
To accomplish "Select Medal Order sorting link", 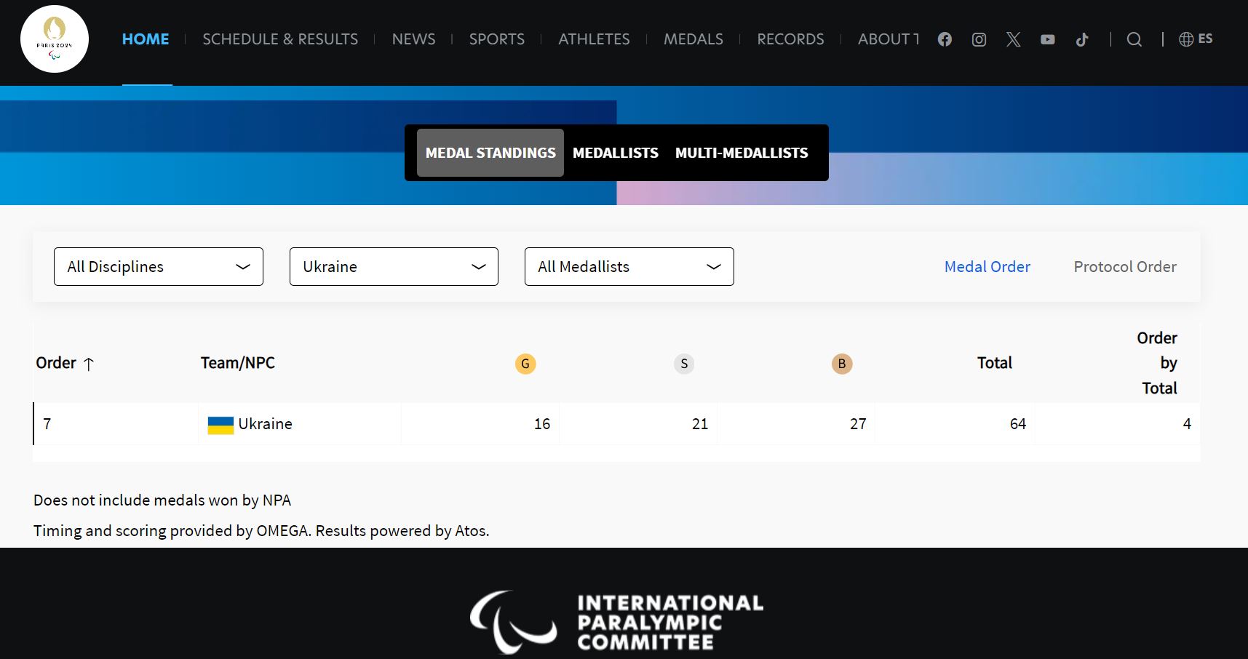I will (x=987, y=267).
